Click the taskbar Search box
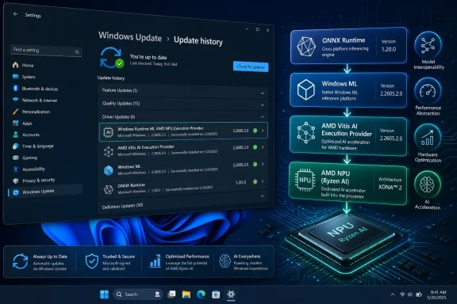The height and width of the screenshot is (304, 457). click(x=138, y=294)
